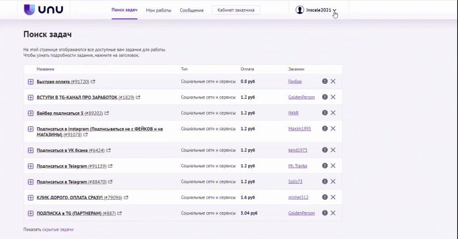Click the Кабинет заказчика button

click(236, 10)
